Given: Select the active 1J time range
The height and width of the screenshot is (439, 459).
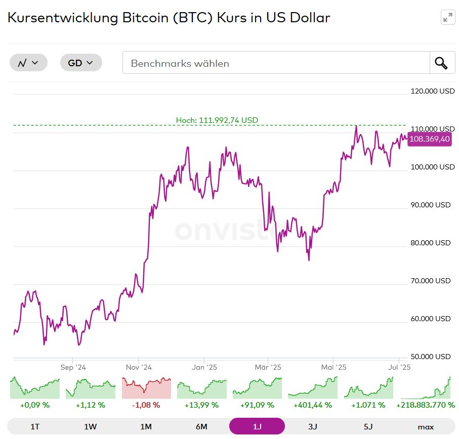Looking at the screenshot, I should [x=257, y=426].
